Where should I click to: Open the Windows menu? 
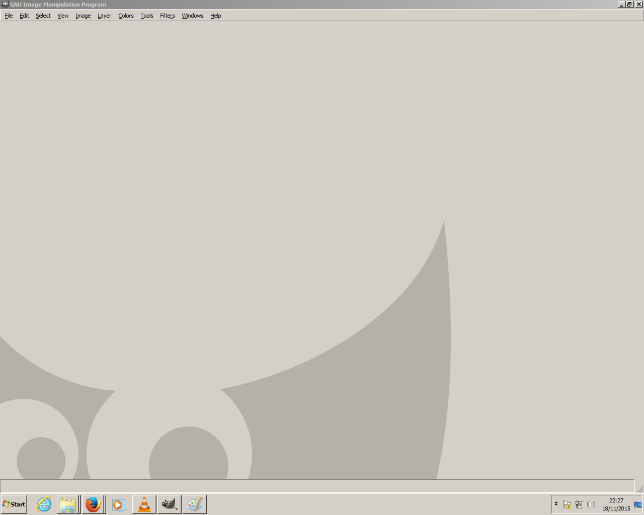(193, 16)
